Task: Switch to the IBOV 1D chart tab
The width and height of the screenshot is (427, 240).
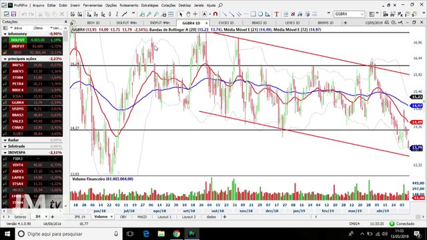Action: pyautogui.click(x=93, y=23)
